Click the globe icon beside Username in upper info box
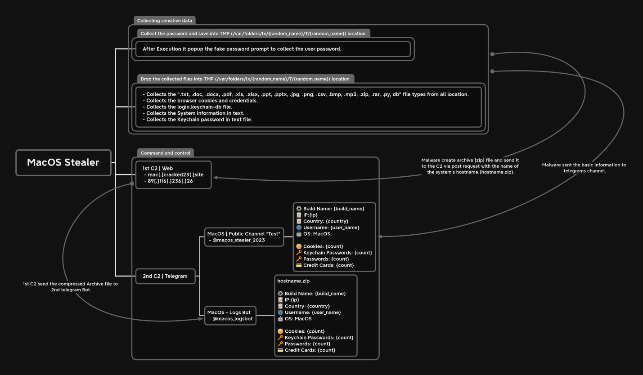 (x=299, y=228)
